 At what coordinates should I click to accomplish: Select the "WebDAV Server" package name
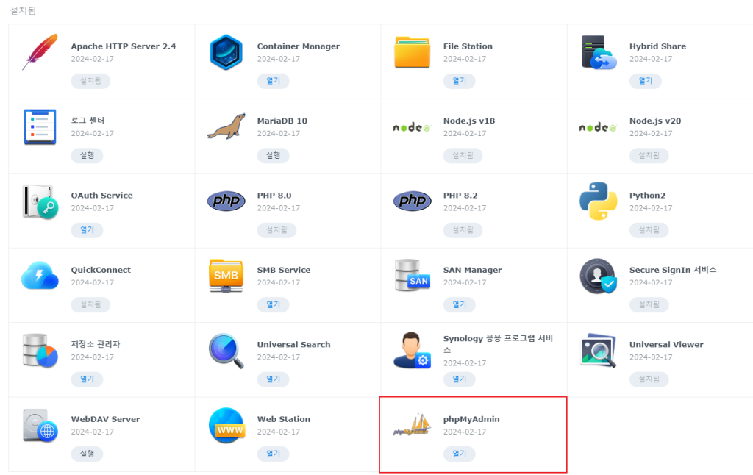[106, 419]
